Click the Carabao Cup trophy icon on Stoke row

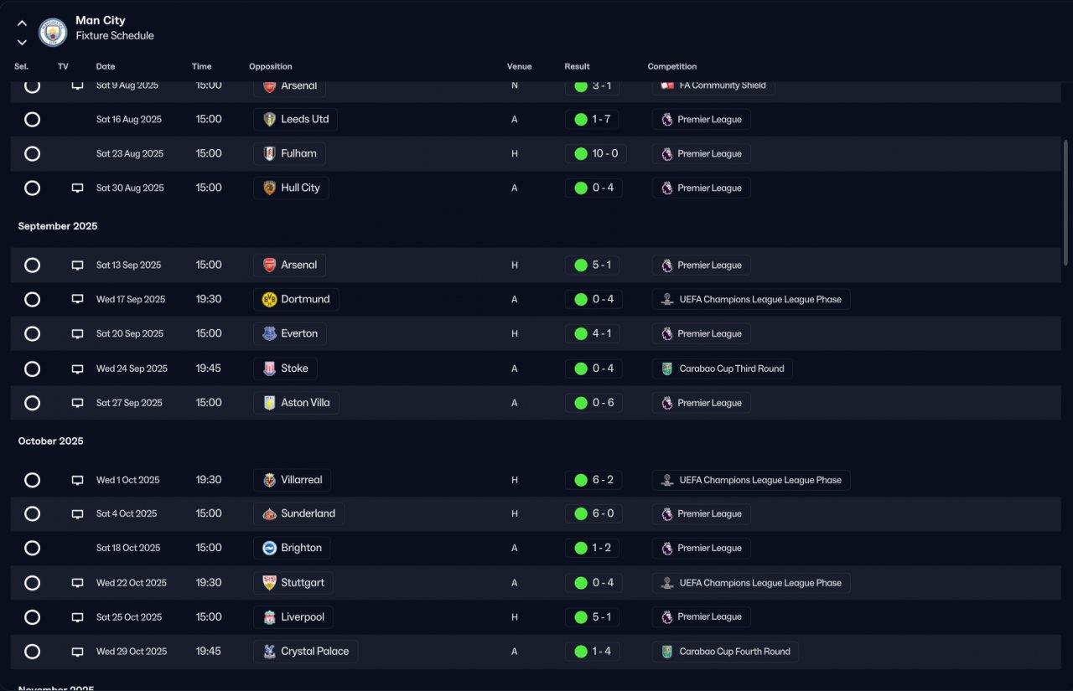click(666, 369)
